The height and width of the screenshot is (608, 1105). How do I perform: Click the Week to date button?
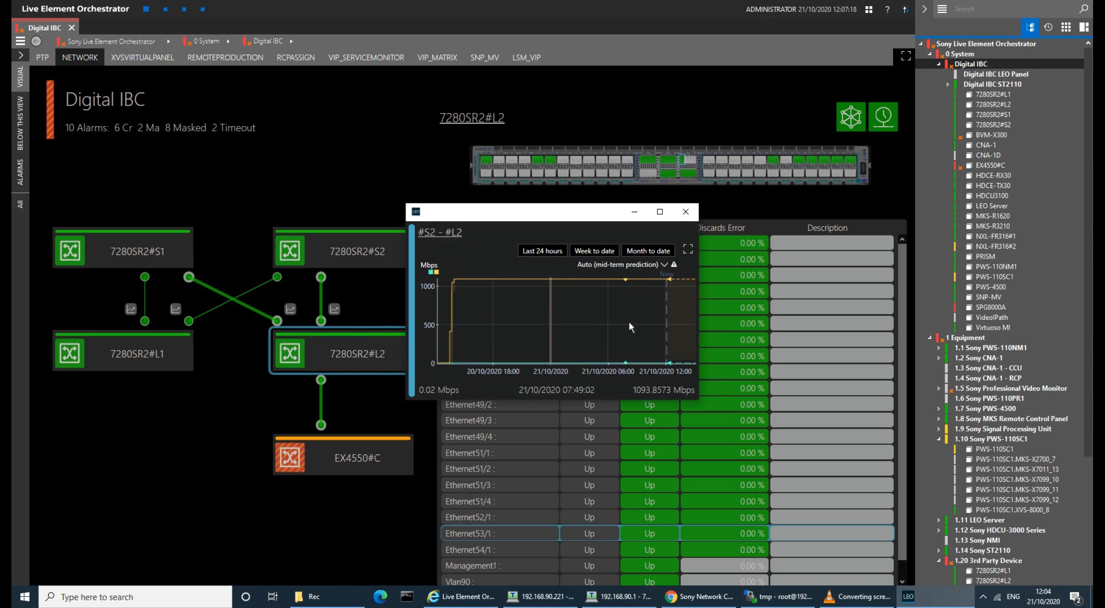click(594, 251)
